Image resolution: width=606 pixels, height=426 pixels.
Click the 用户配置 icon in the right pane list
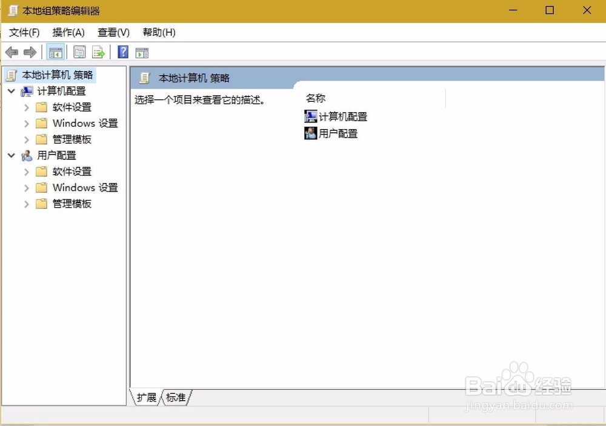310,133
